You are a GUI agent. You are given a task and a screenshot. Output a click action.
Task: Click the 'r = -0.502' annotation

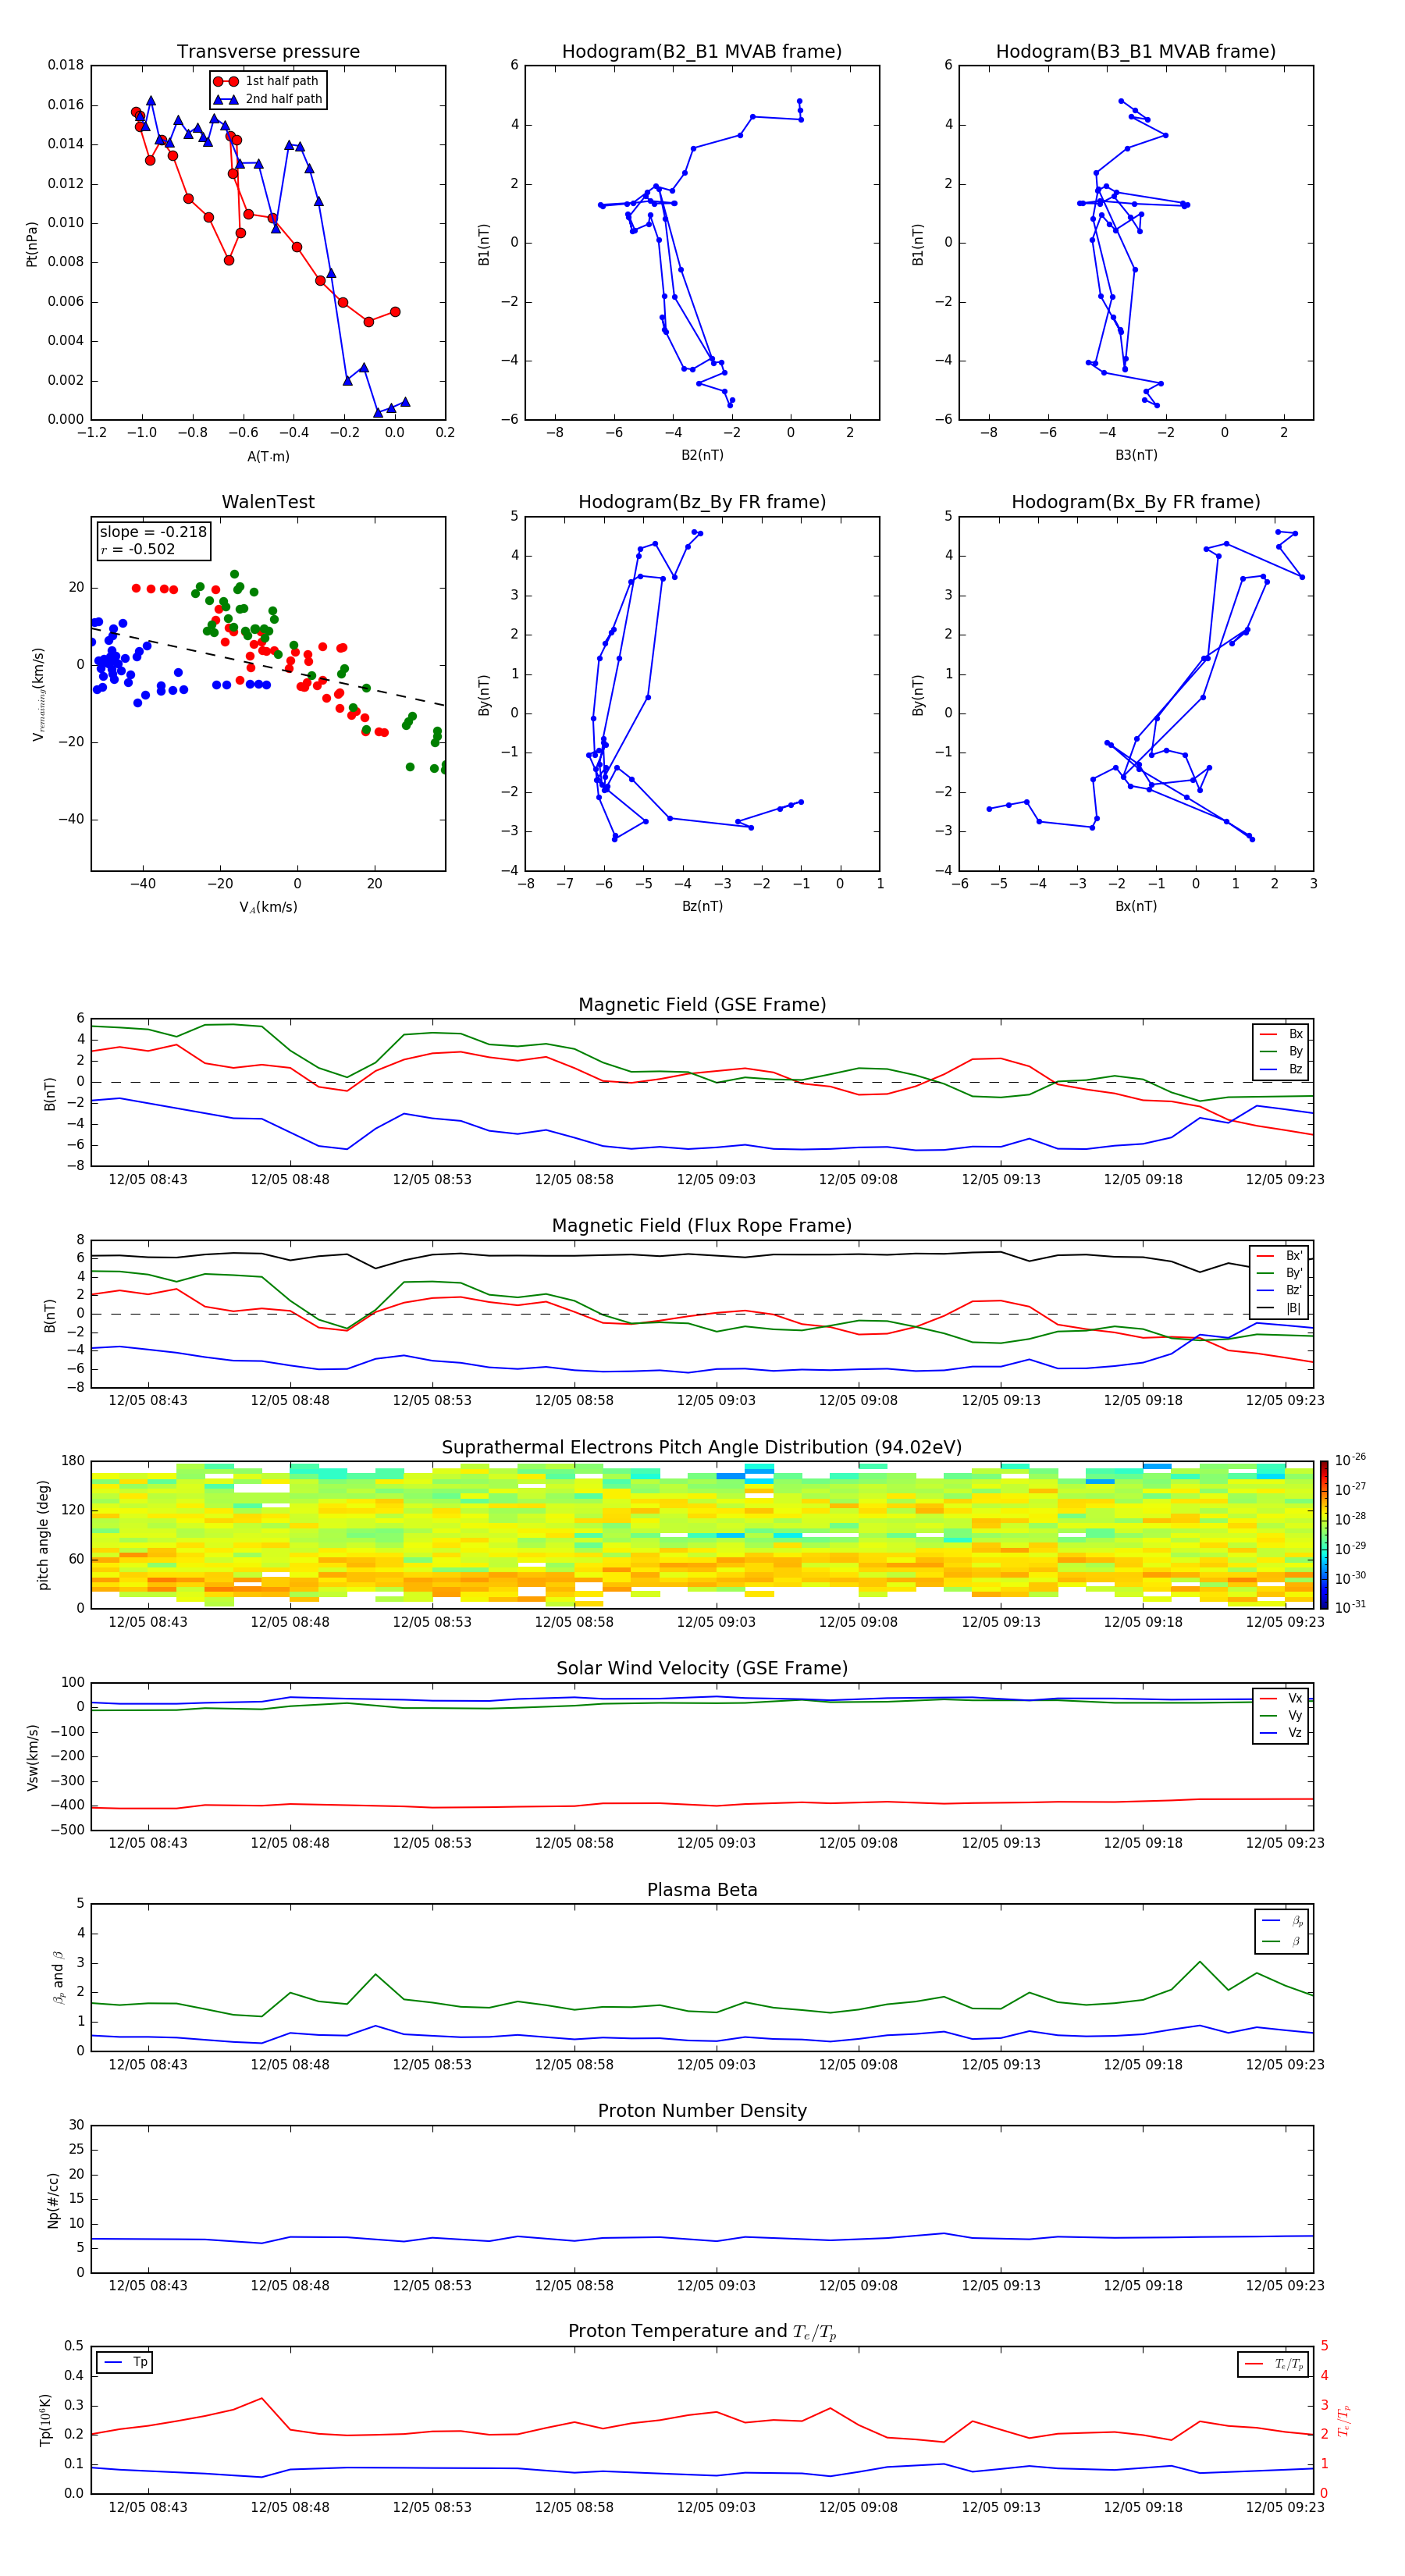(138, 549)
